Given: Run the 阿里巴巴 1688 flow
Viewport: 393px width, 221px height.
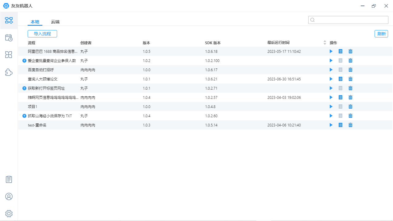Looking at the screenshot, I should [331, 51].
